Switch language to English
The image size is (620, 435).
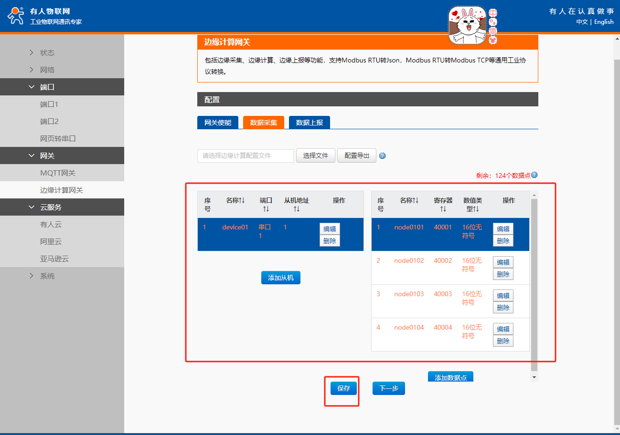[604, 22]
